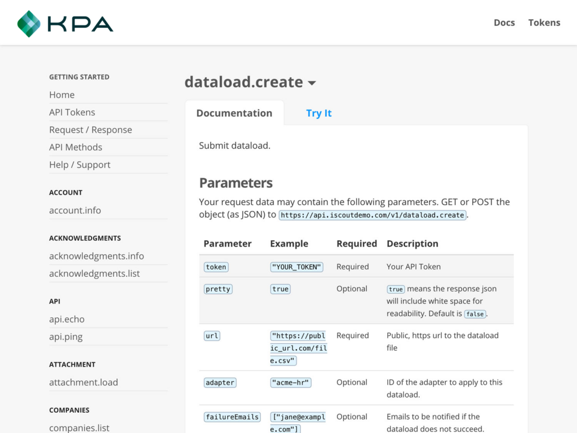Click the token parameter badge
The width and height of the screenshot is (577, 433).
coord(216,267)
